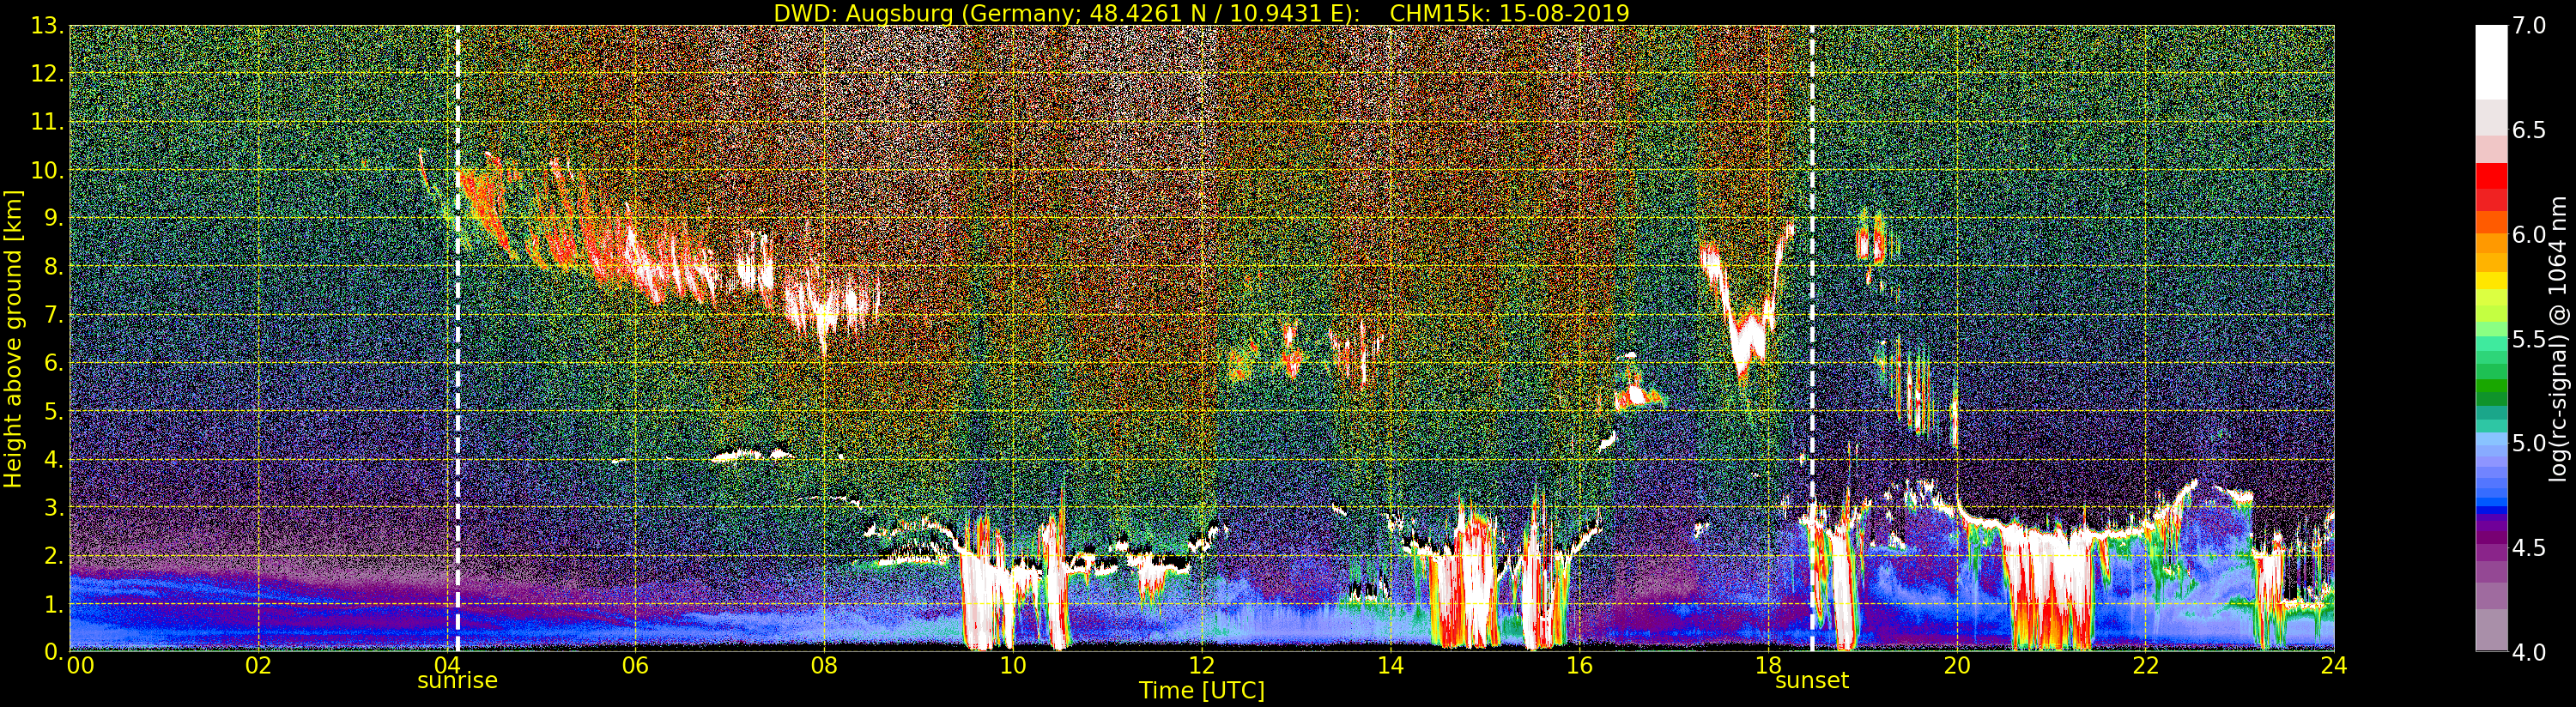Click the height axis tick label '8.'
The height and width of the screenshot is (707, 2576).
pos(53,267)
